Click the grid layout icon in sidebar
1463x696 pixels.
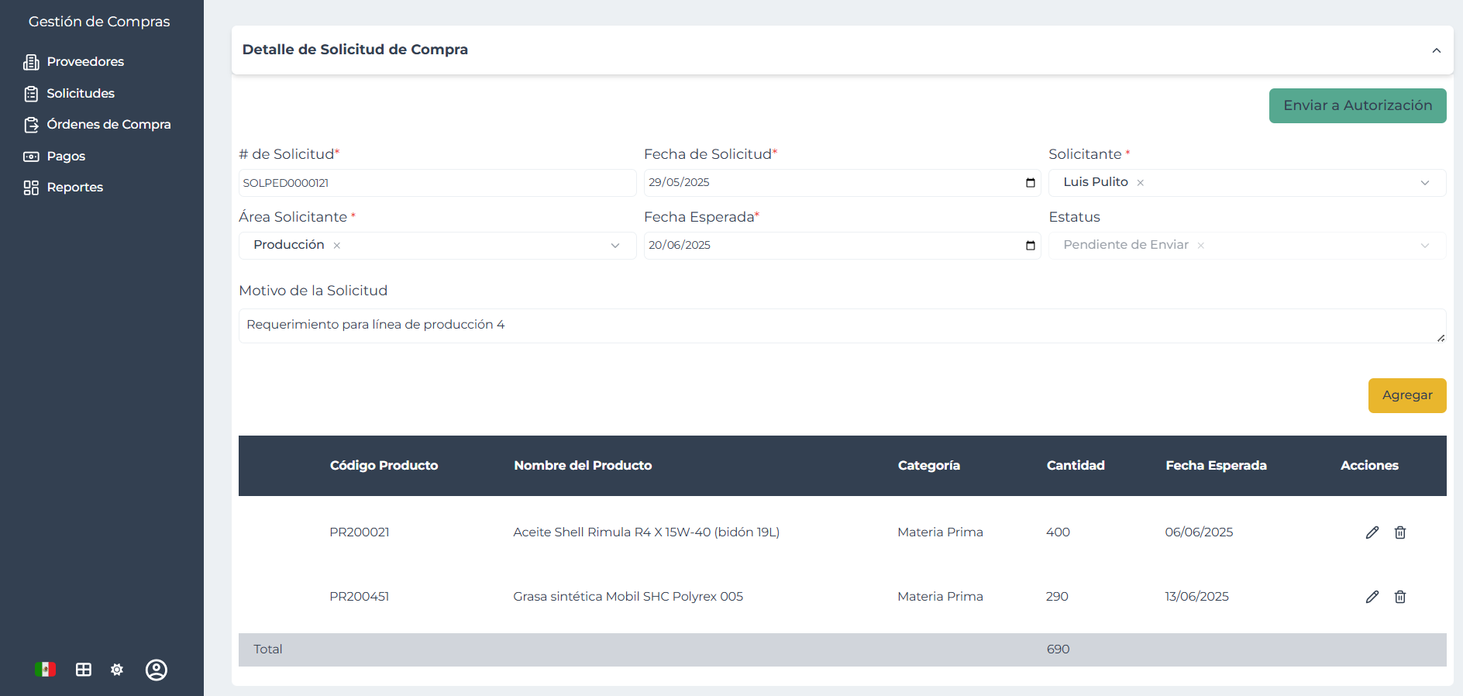click(84, 670)
